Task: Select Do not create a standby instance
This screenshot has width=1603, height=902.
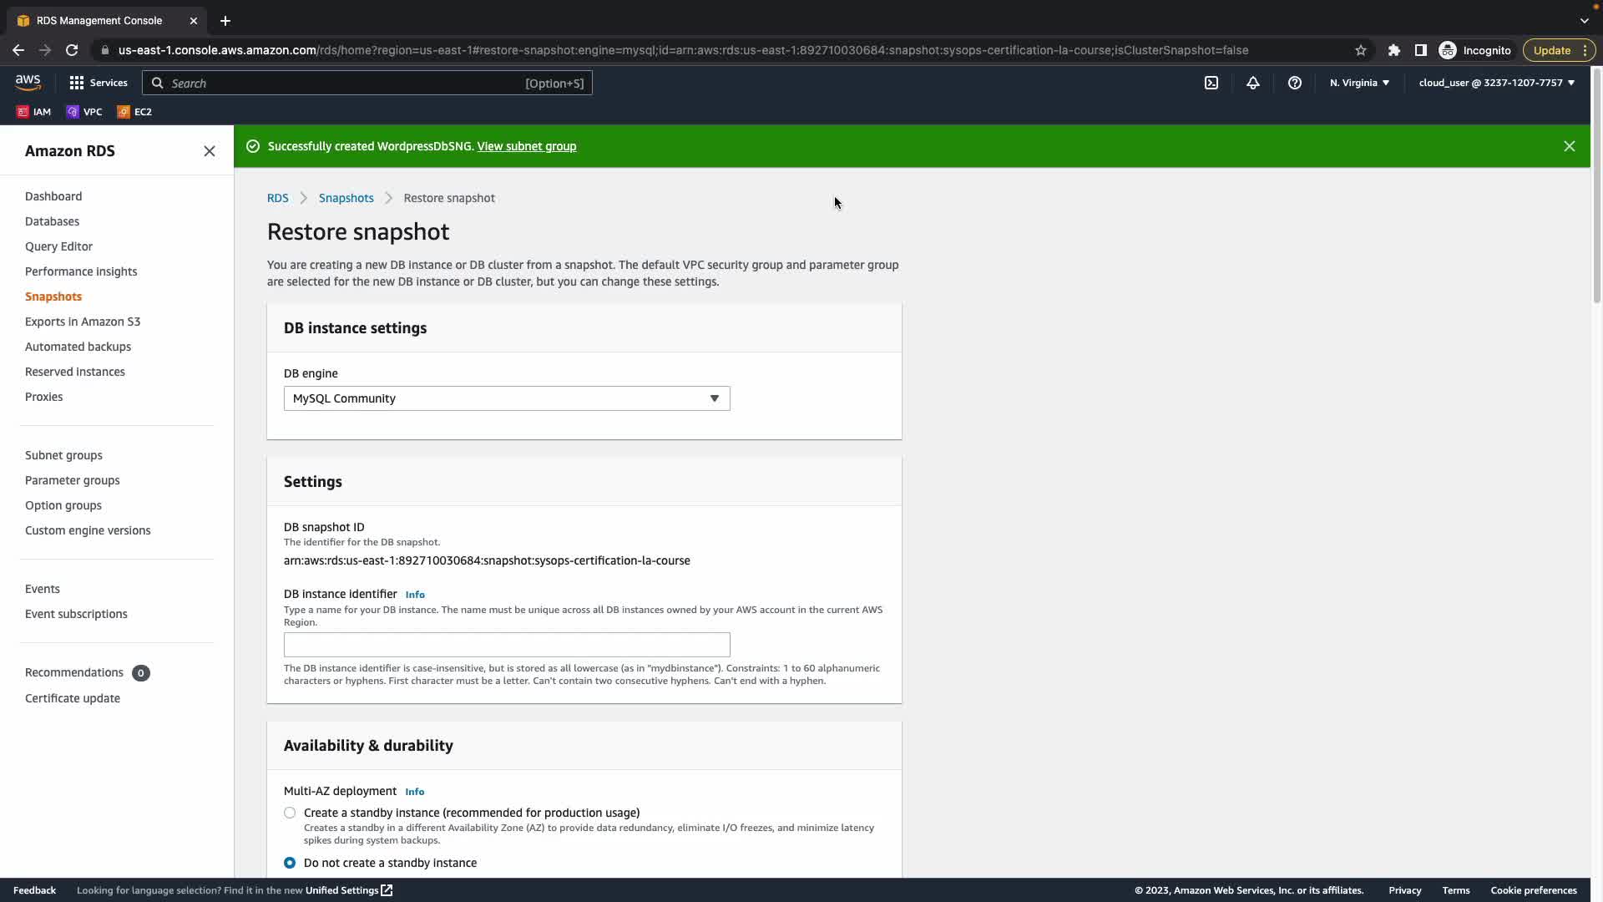Action: coord(290,863)
